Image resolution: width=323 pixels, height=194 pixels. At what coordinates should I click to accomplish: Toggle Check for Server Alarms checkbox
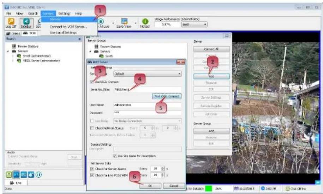92,169
